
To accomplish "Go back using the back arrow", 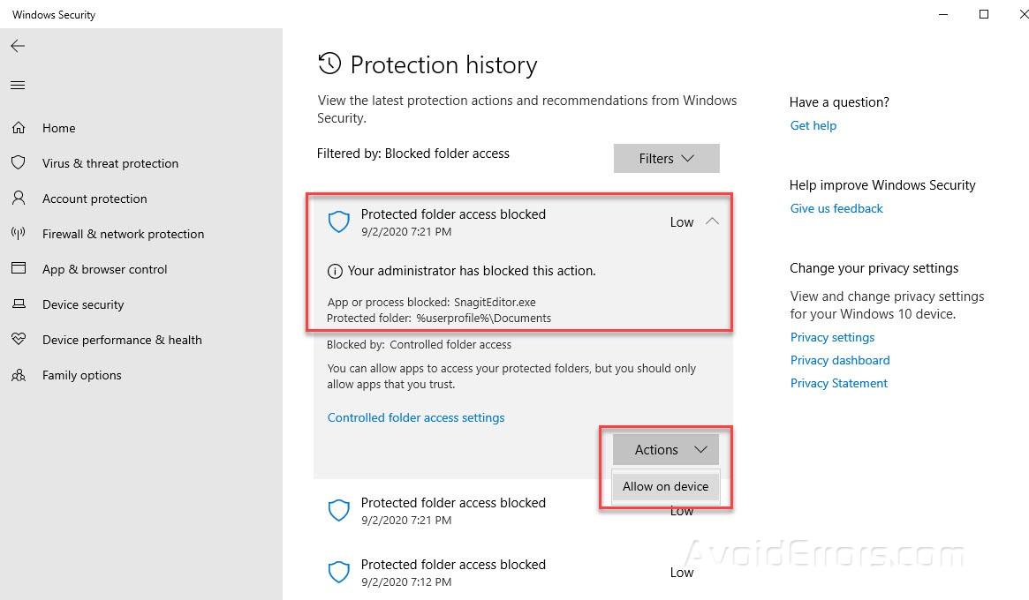I will [18, 46].
